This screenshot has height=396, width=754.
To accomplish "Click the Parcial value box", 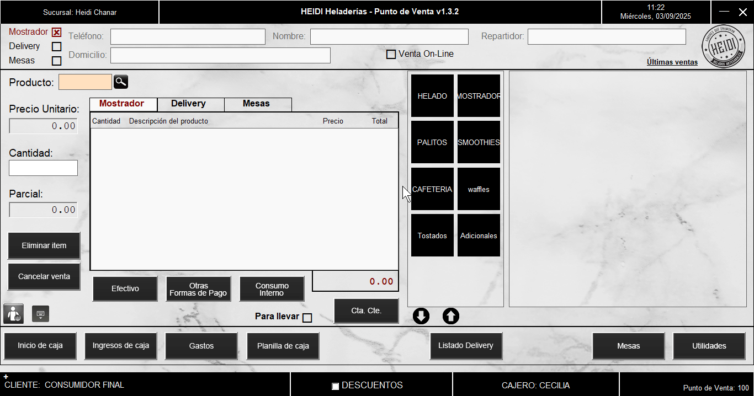I will [43, 210].
